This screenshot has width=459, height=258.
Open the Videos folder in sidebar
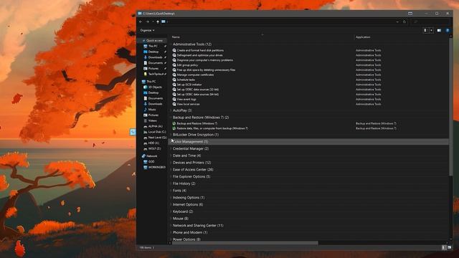pyautogui.click(x=152, y=120)
